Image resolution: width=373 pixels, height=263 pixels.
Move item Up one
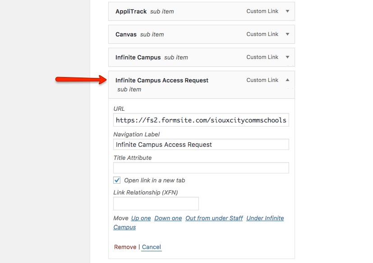coord(141,218)
